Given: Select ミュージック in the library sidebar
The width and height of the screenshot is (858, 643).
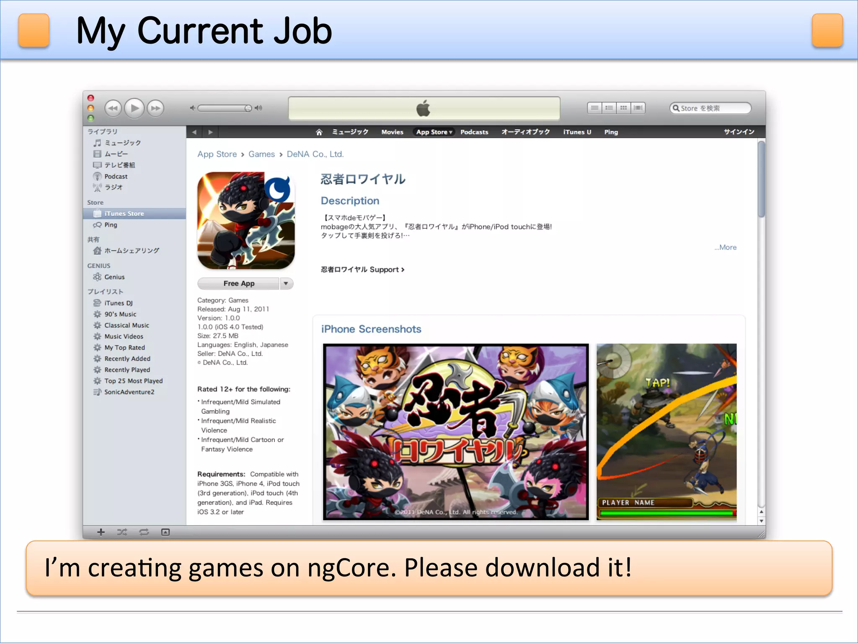Looking at the screenshot, I should click(x=134, y=143).
